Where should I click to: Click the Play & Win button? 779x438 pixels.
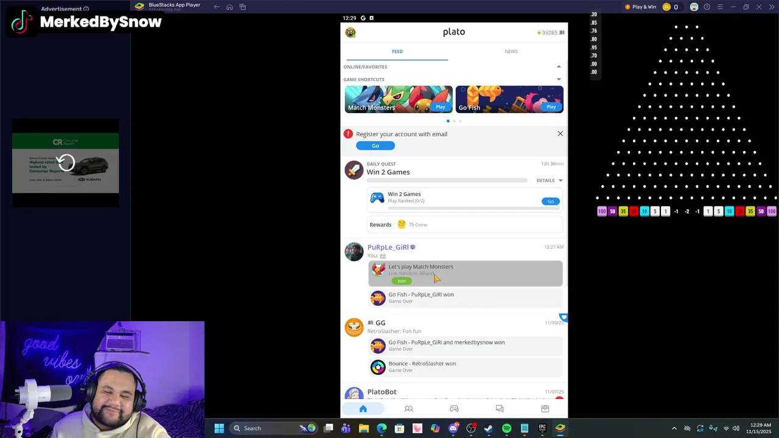point(640,7)
